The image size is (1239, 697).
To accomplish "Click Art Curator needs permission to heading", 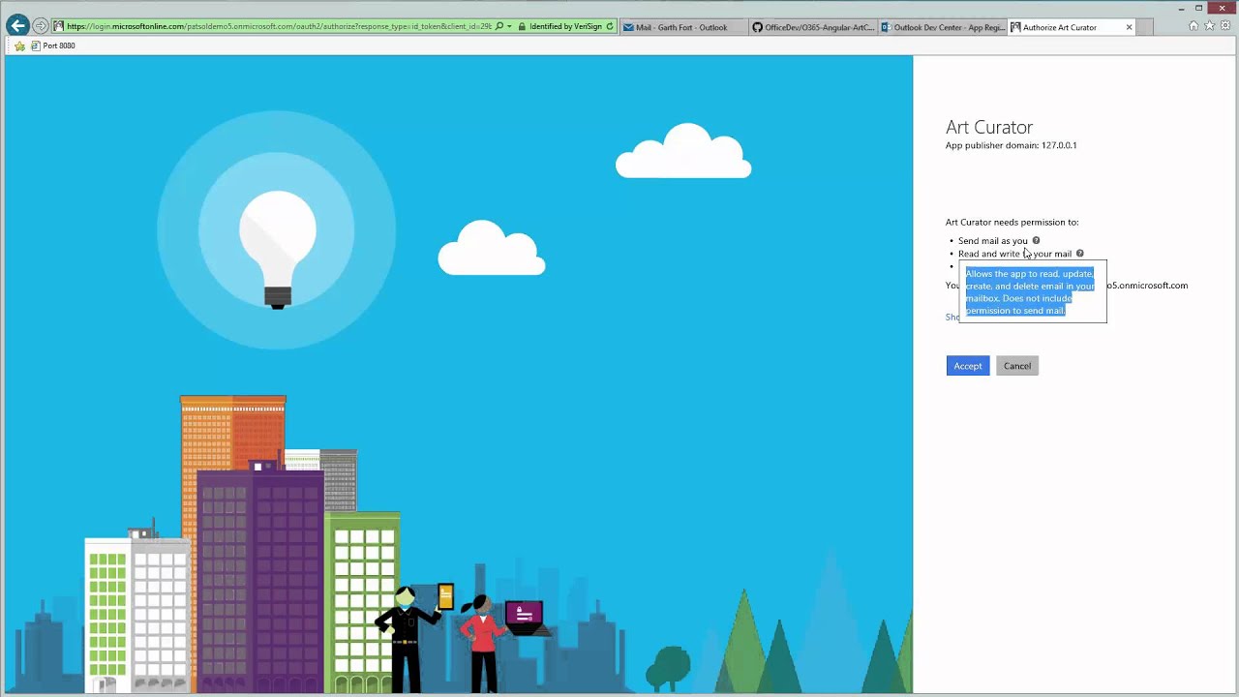I will point(1012,222).
